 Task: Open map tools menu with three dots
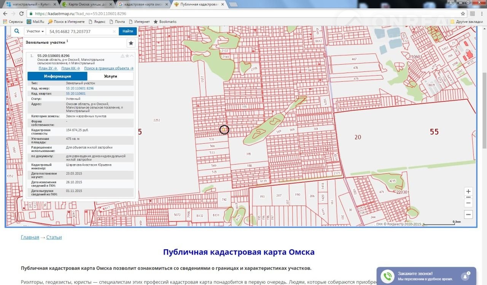click(x=468, y=214)
